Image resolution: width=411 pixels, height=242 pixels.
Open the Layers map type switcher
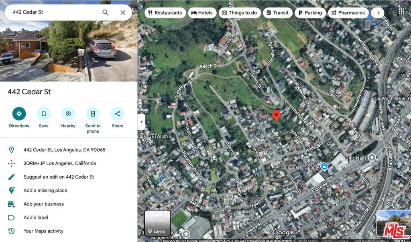pos(157,223)
